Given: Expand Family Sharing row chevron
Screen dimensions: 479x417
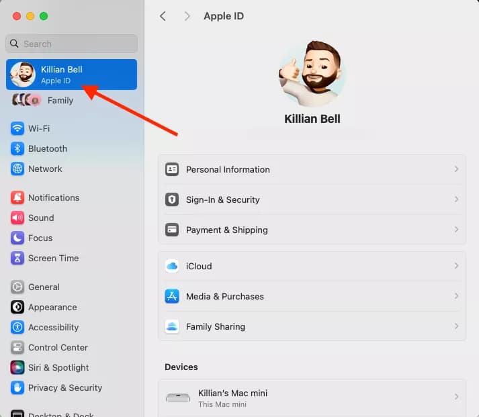Looking at the screenshot, I should pos(456,326).
